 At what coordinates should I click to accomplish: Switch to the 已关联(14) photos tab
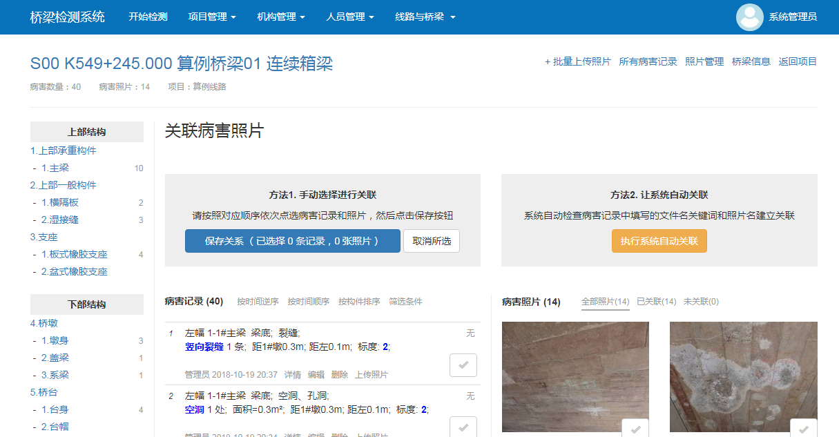coord(656,302)
